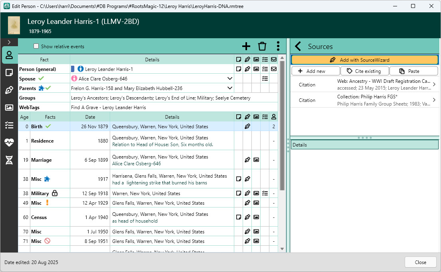Expand the left sidebar with chevron
Image resolution: width=441 pixels, height=272 pixels.
click(x=9, y=42)
